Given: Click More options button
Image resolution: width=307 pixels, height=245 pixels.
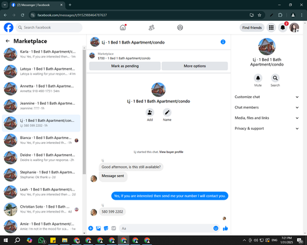Looking at the screenshot, I should point(195,66).
